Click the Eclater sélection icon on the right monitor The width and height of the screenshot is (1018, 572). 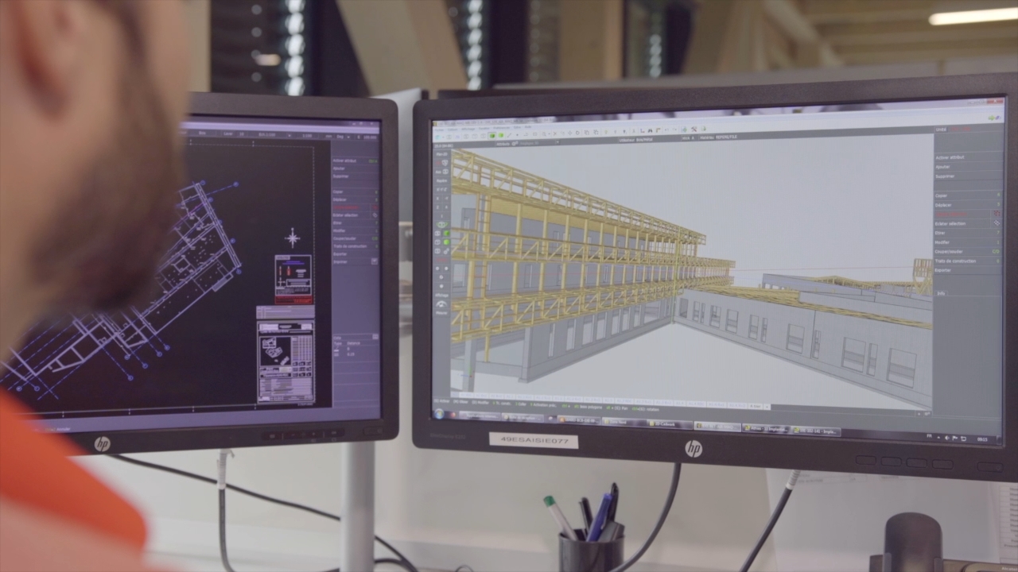[997, 224]
